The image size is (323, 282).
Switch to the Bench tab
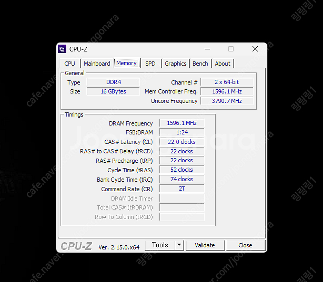tap(200, 64)
